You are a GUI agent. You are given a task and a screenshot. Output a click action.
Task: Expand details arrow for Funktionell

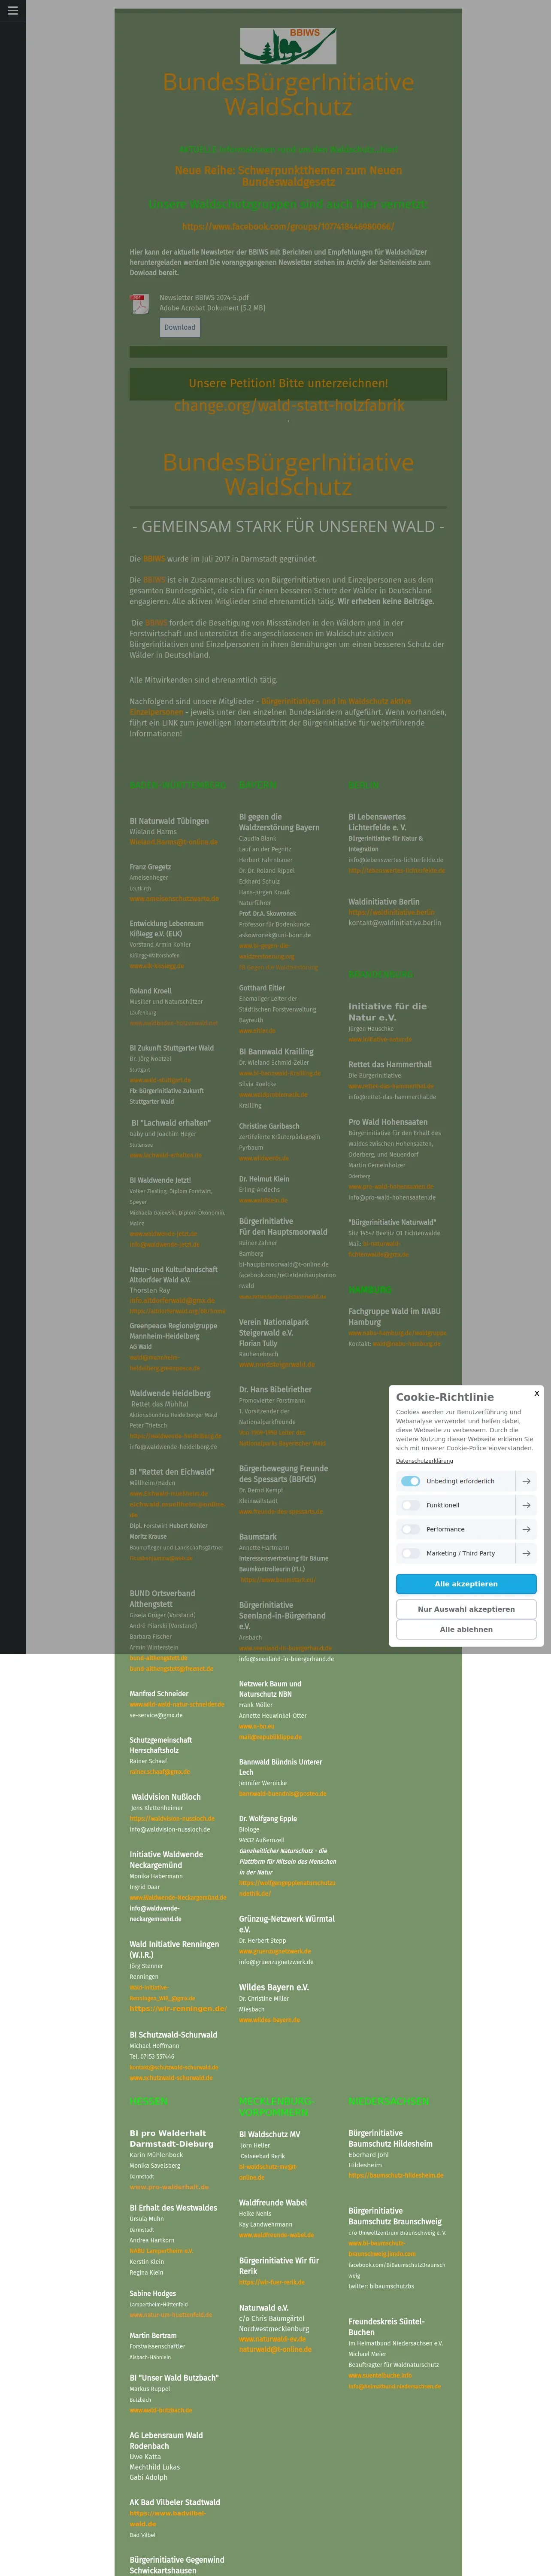[526, 1505]
